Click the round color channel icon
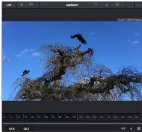 106,5
